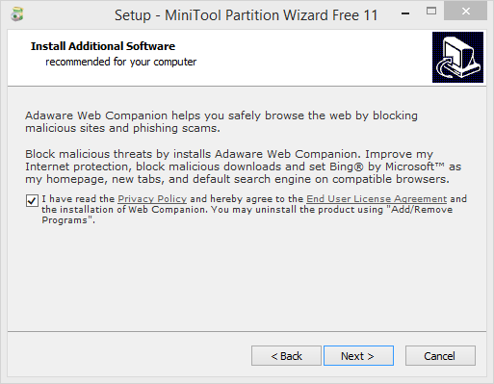Uncheck the Web Companion agreement checkbox
The width and height of the screenshot is (494, 384).
coord(32,201)
